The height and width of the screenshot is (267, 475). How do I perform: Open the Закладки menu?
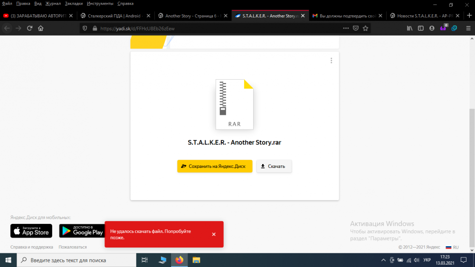(74, 4)
